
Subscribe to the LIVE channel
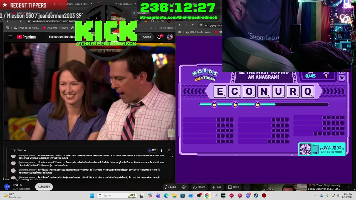tap(44, 187)
